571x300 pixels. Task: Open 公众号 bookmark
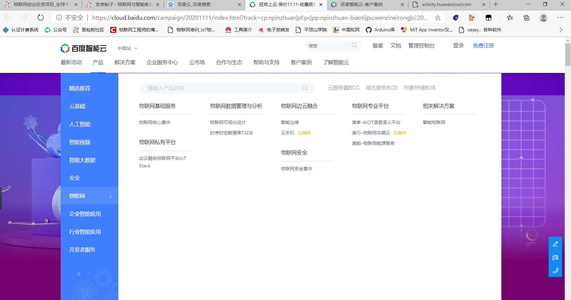click(x=56, y=30)
